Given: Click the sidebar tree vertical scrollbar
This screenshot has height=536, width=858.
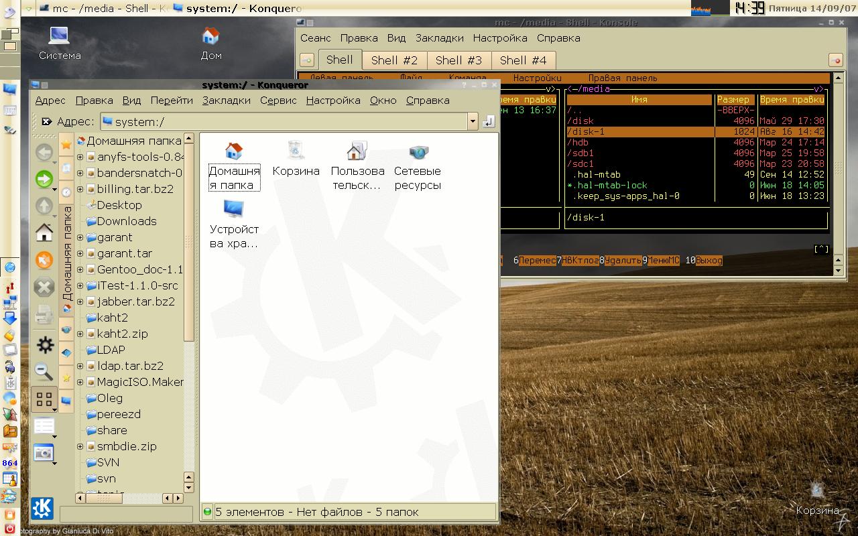Looking at the screenshot, I should point(189,243).
